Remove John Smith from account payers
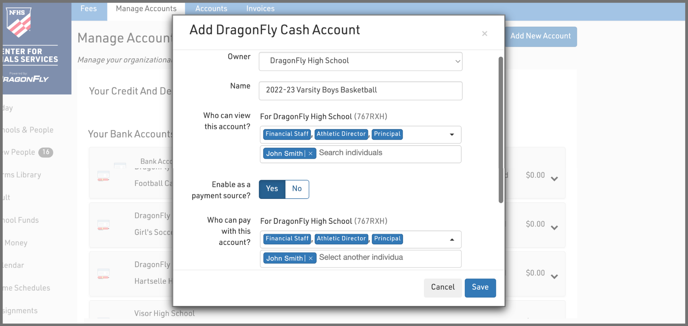Viewport: 688px width, 326px height. (311, 258)
